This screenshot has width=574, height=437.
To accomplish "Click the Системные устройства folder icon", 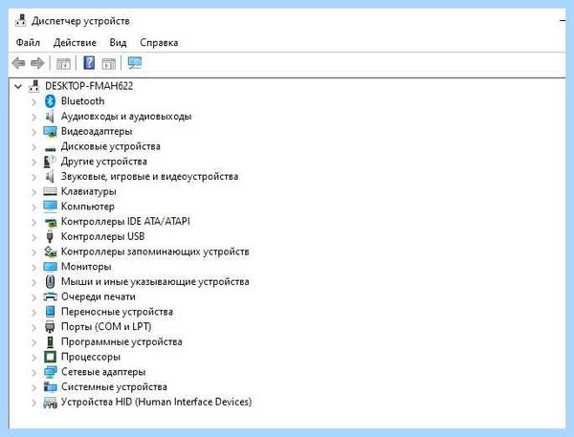I will click(50, 387).
